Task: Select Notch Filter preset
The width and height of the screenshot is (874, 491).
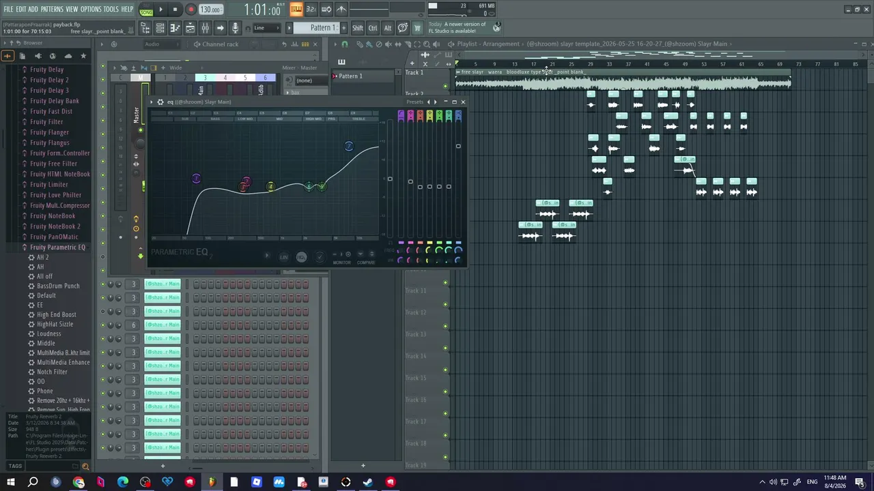Action: tap(52, 372)
